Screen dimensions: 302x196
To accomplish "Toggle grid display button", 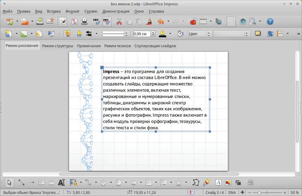I will point(231,21).
